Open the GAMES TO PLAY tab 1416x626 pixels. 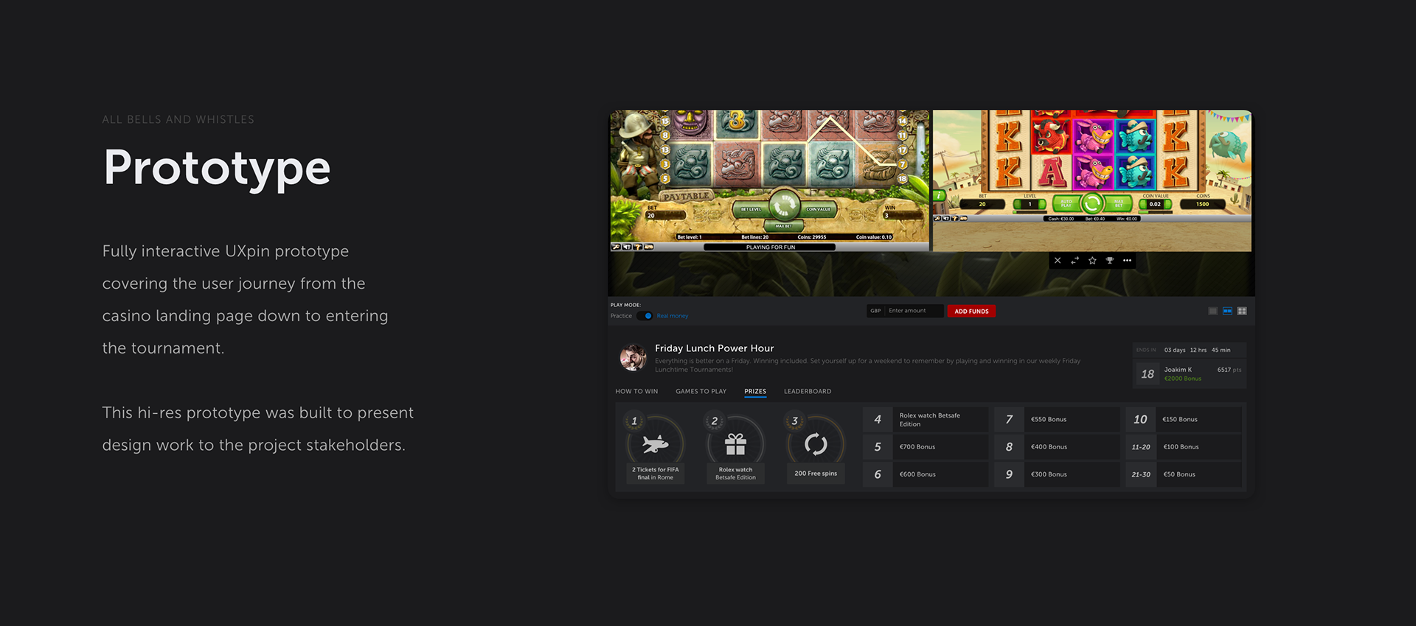(701, 392)
